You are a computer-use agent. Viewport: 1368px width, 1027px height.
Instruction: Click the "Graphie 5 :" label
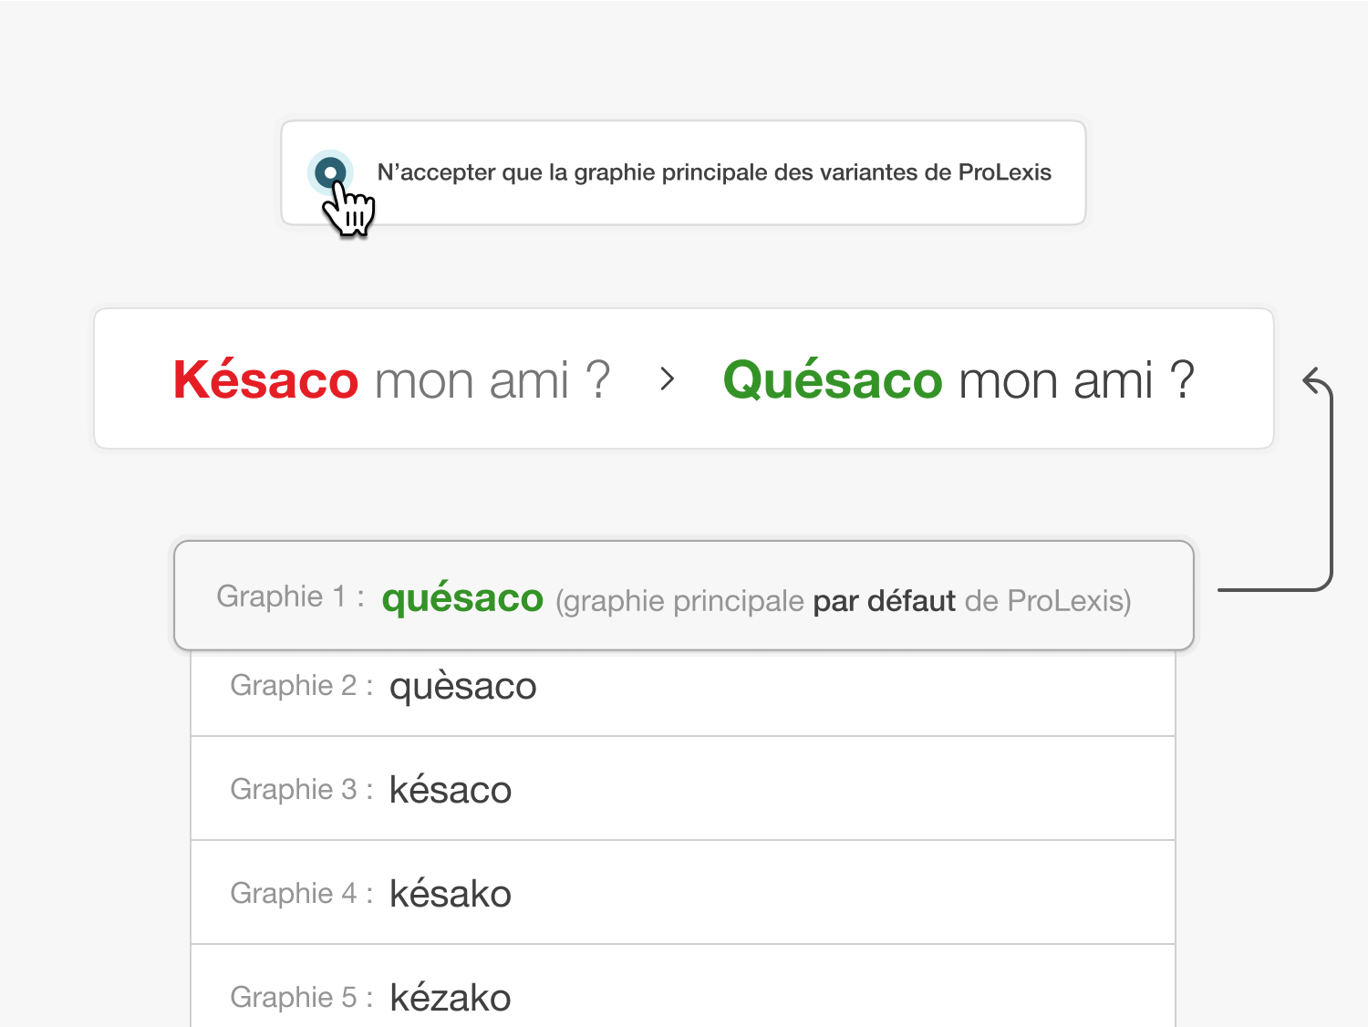(301, 998)
